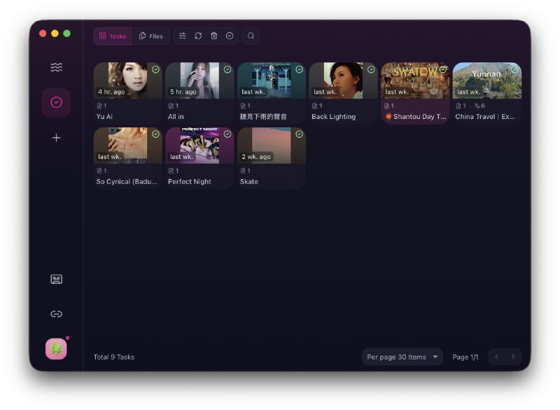
Task: Open the Yu Ai thumbnail
Action: coord(127,80)
